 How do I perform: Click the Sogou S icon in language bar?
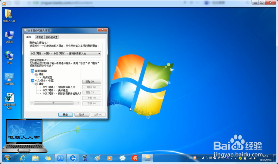[x=195, y=158]
